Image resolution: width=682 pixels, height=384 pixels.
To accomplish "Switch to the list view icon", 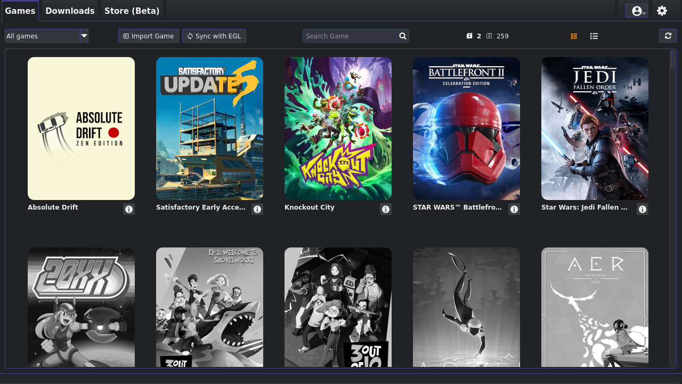I will pos(594,36).
